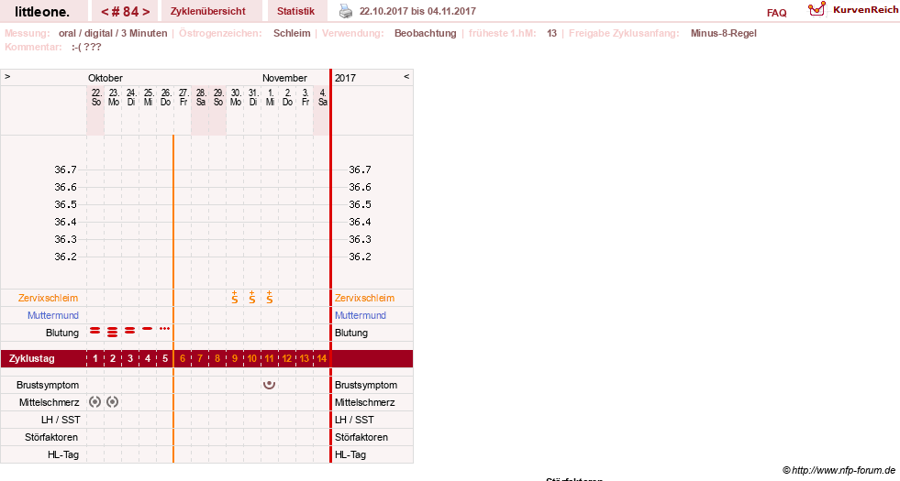Click left LH / SST row label

click(61, 420)
